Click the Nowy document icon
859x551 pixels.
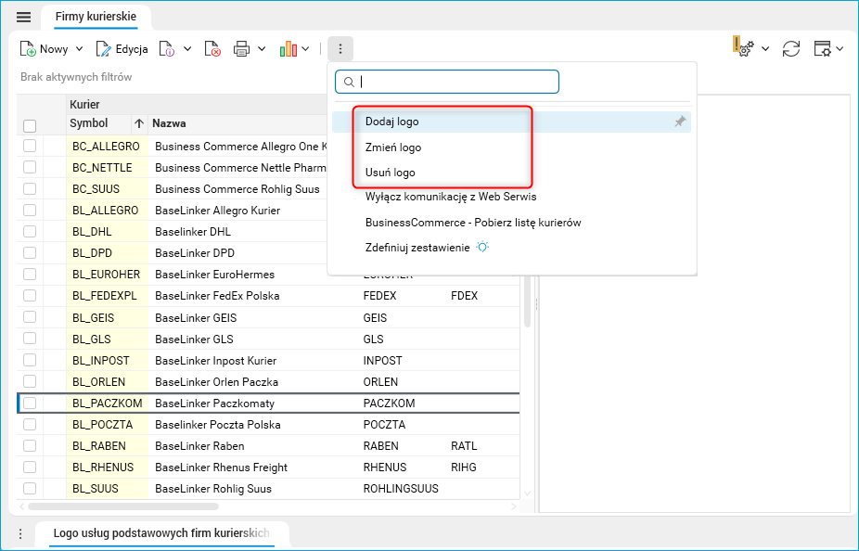tap(28, 49)
